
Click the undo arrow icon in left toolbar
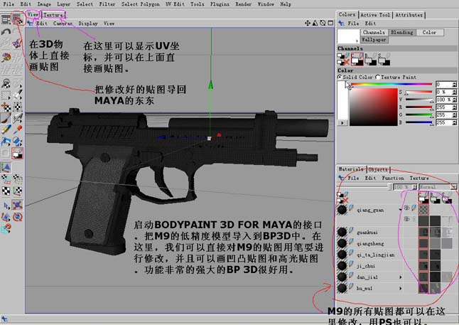[6, 32]
